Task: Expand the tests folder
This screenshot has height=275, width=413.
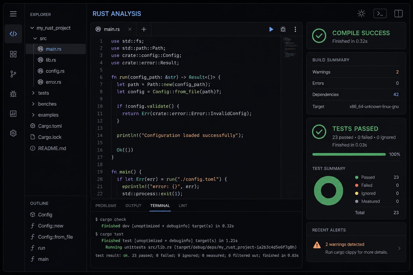Action: tap(33, 93)
